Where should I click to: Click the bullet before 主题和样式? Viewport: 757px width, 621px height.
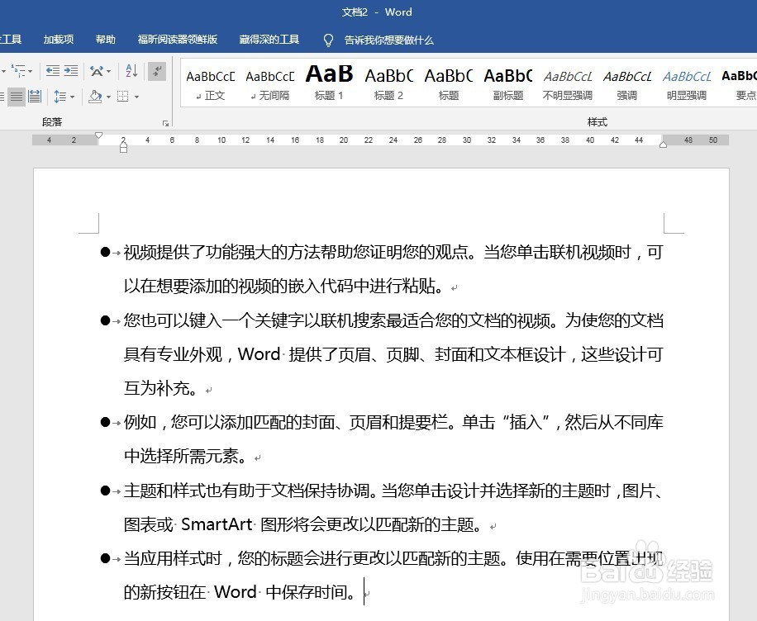[105, 491]
